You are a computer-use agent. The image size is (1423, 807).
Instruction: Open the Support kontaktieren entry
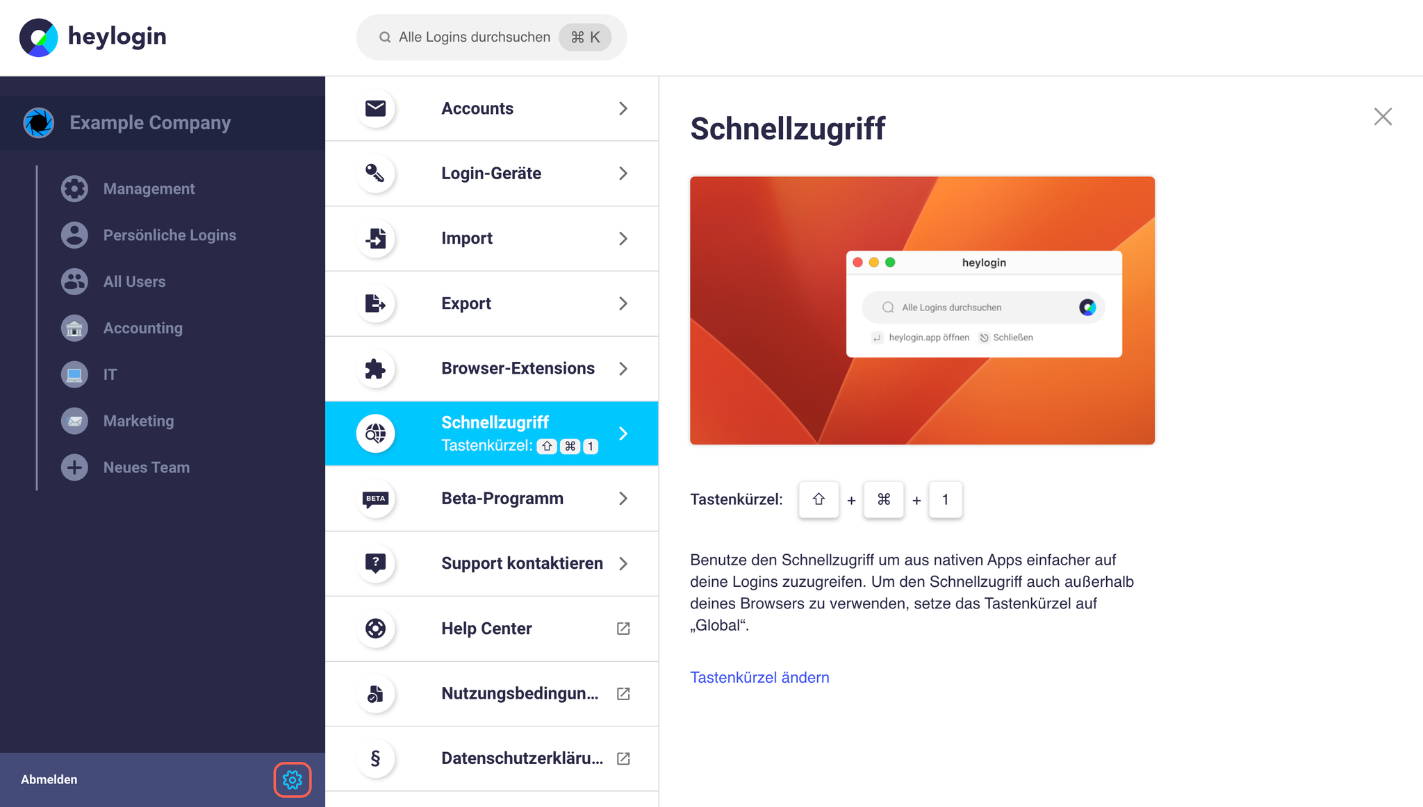pyautogui.click(x=492, y=563)
